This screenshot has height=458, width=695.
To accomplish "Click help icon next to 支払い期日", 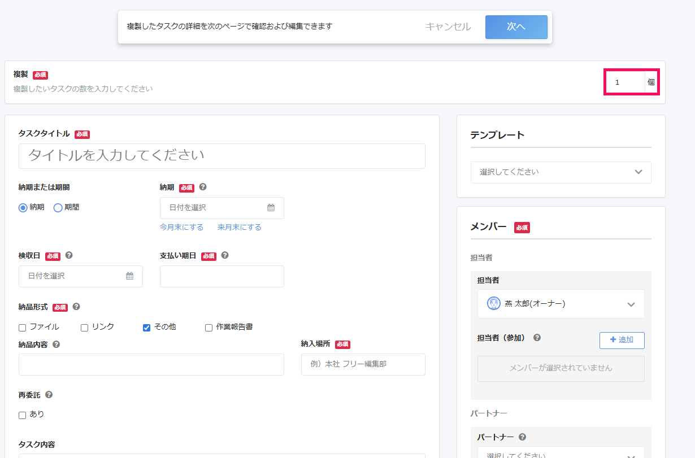I will [225, 255].
